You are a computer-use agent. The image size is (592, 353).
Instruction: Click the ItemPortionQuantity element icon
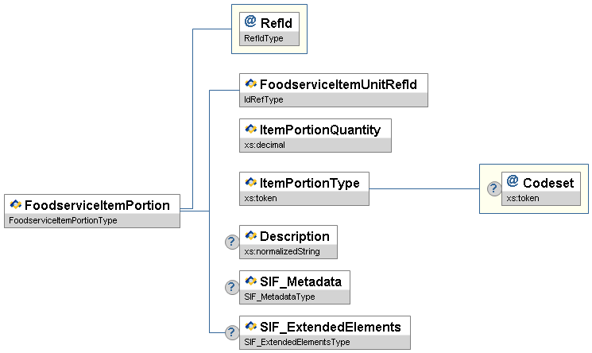point(251,129)
